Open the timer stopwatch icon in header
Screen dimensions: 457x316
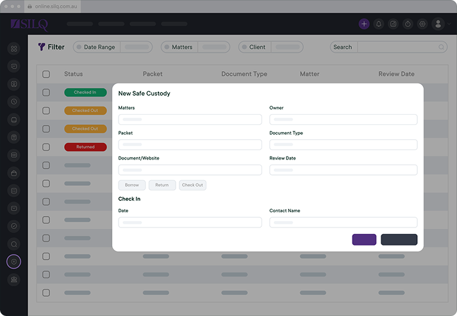(x=408, y=24)
